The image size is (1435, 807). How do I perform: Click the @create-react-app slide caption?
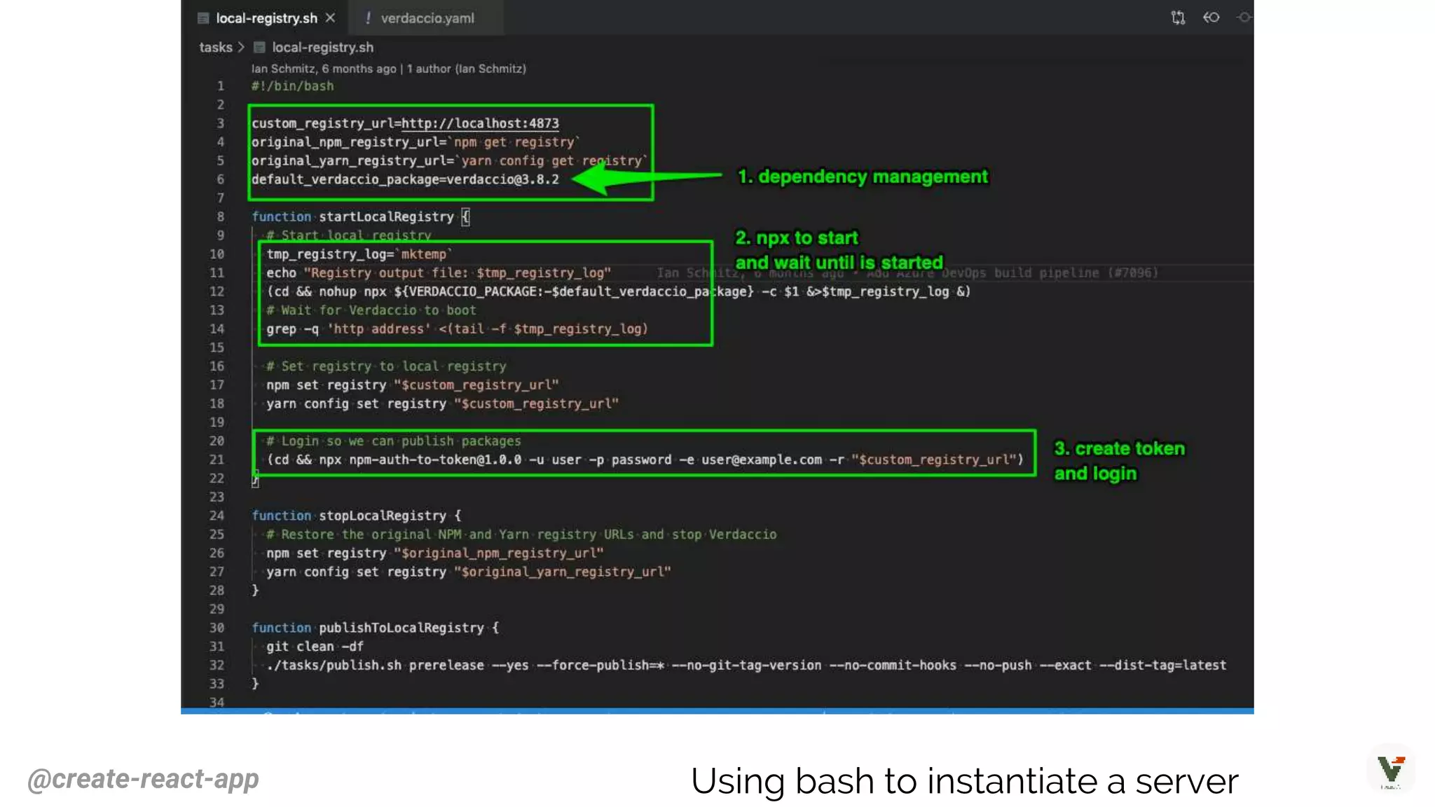[143, 779]
